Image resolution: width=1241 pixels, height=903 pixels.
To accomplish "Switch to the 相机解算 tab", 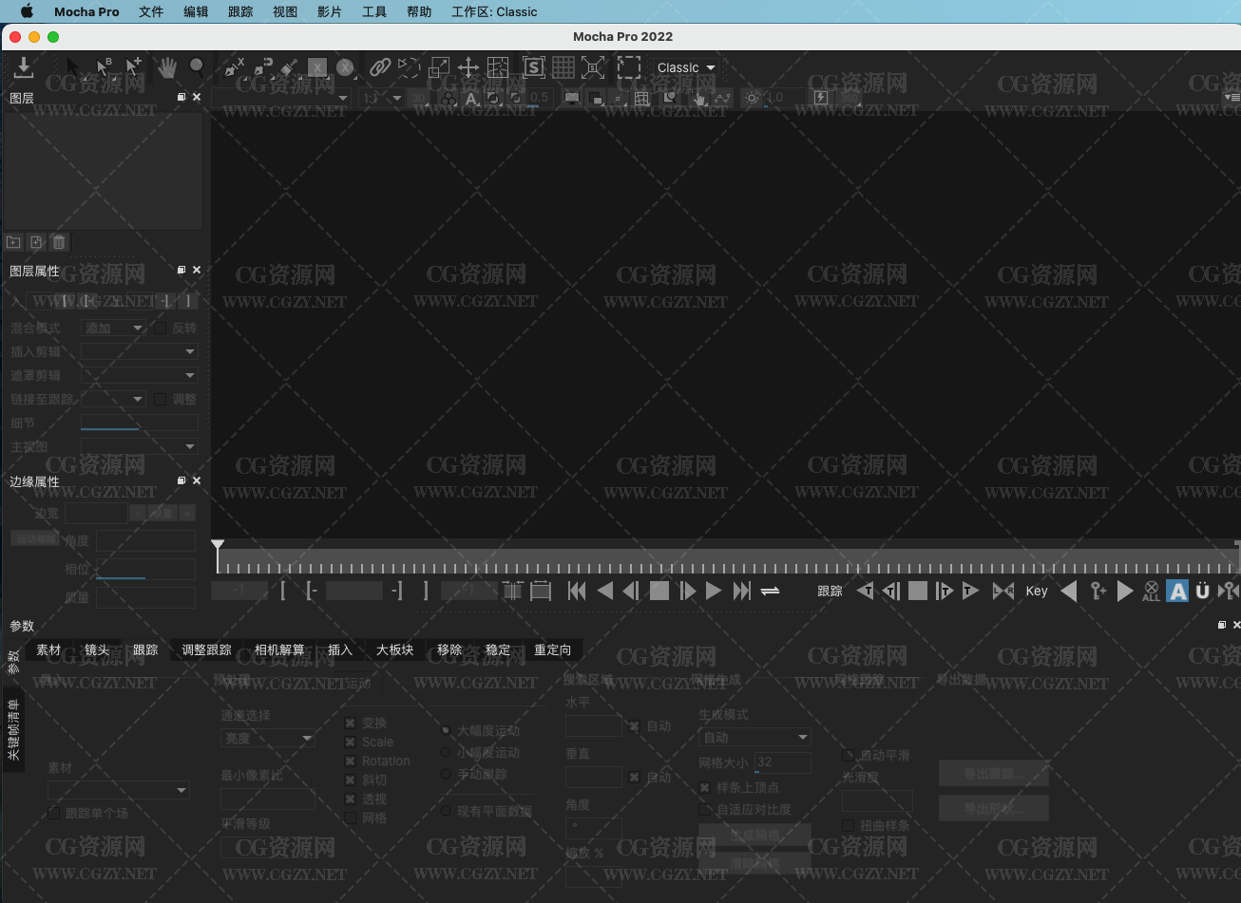I will tap(279, 650).
